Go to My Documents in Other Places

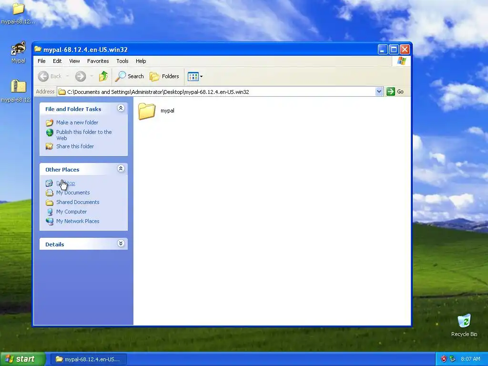pos(73,193)
